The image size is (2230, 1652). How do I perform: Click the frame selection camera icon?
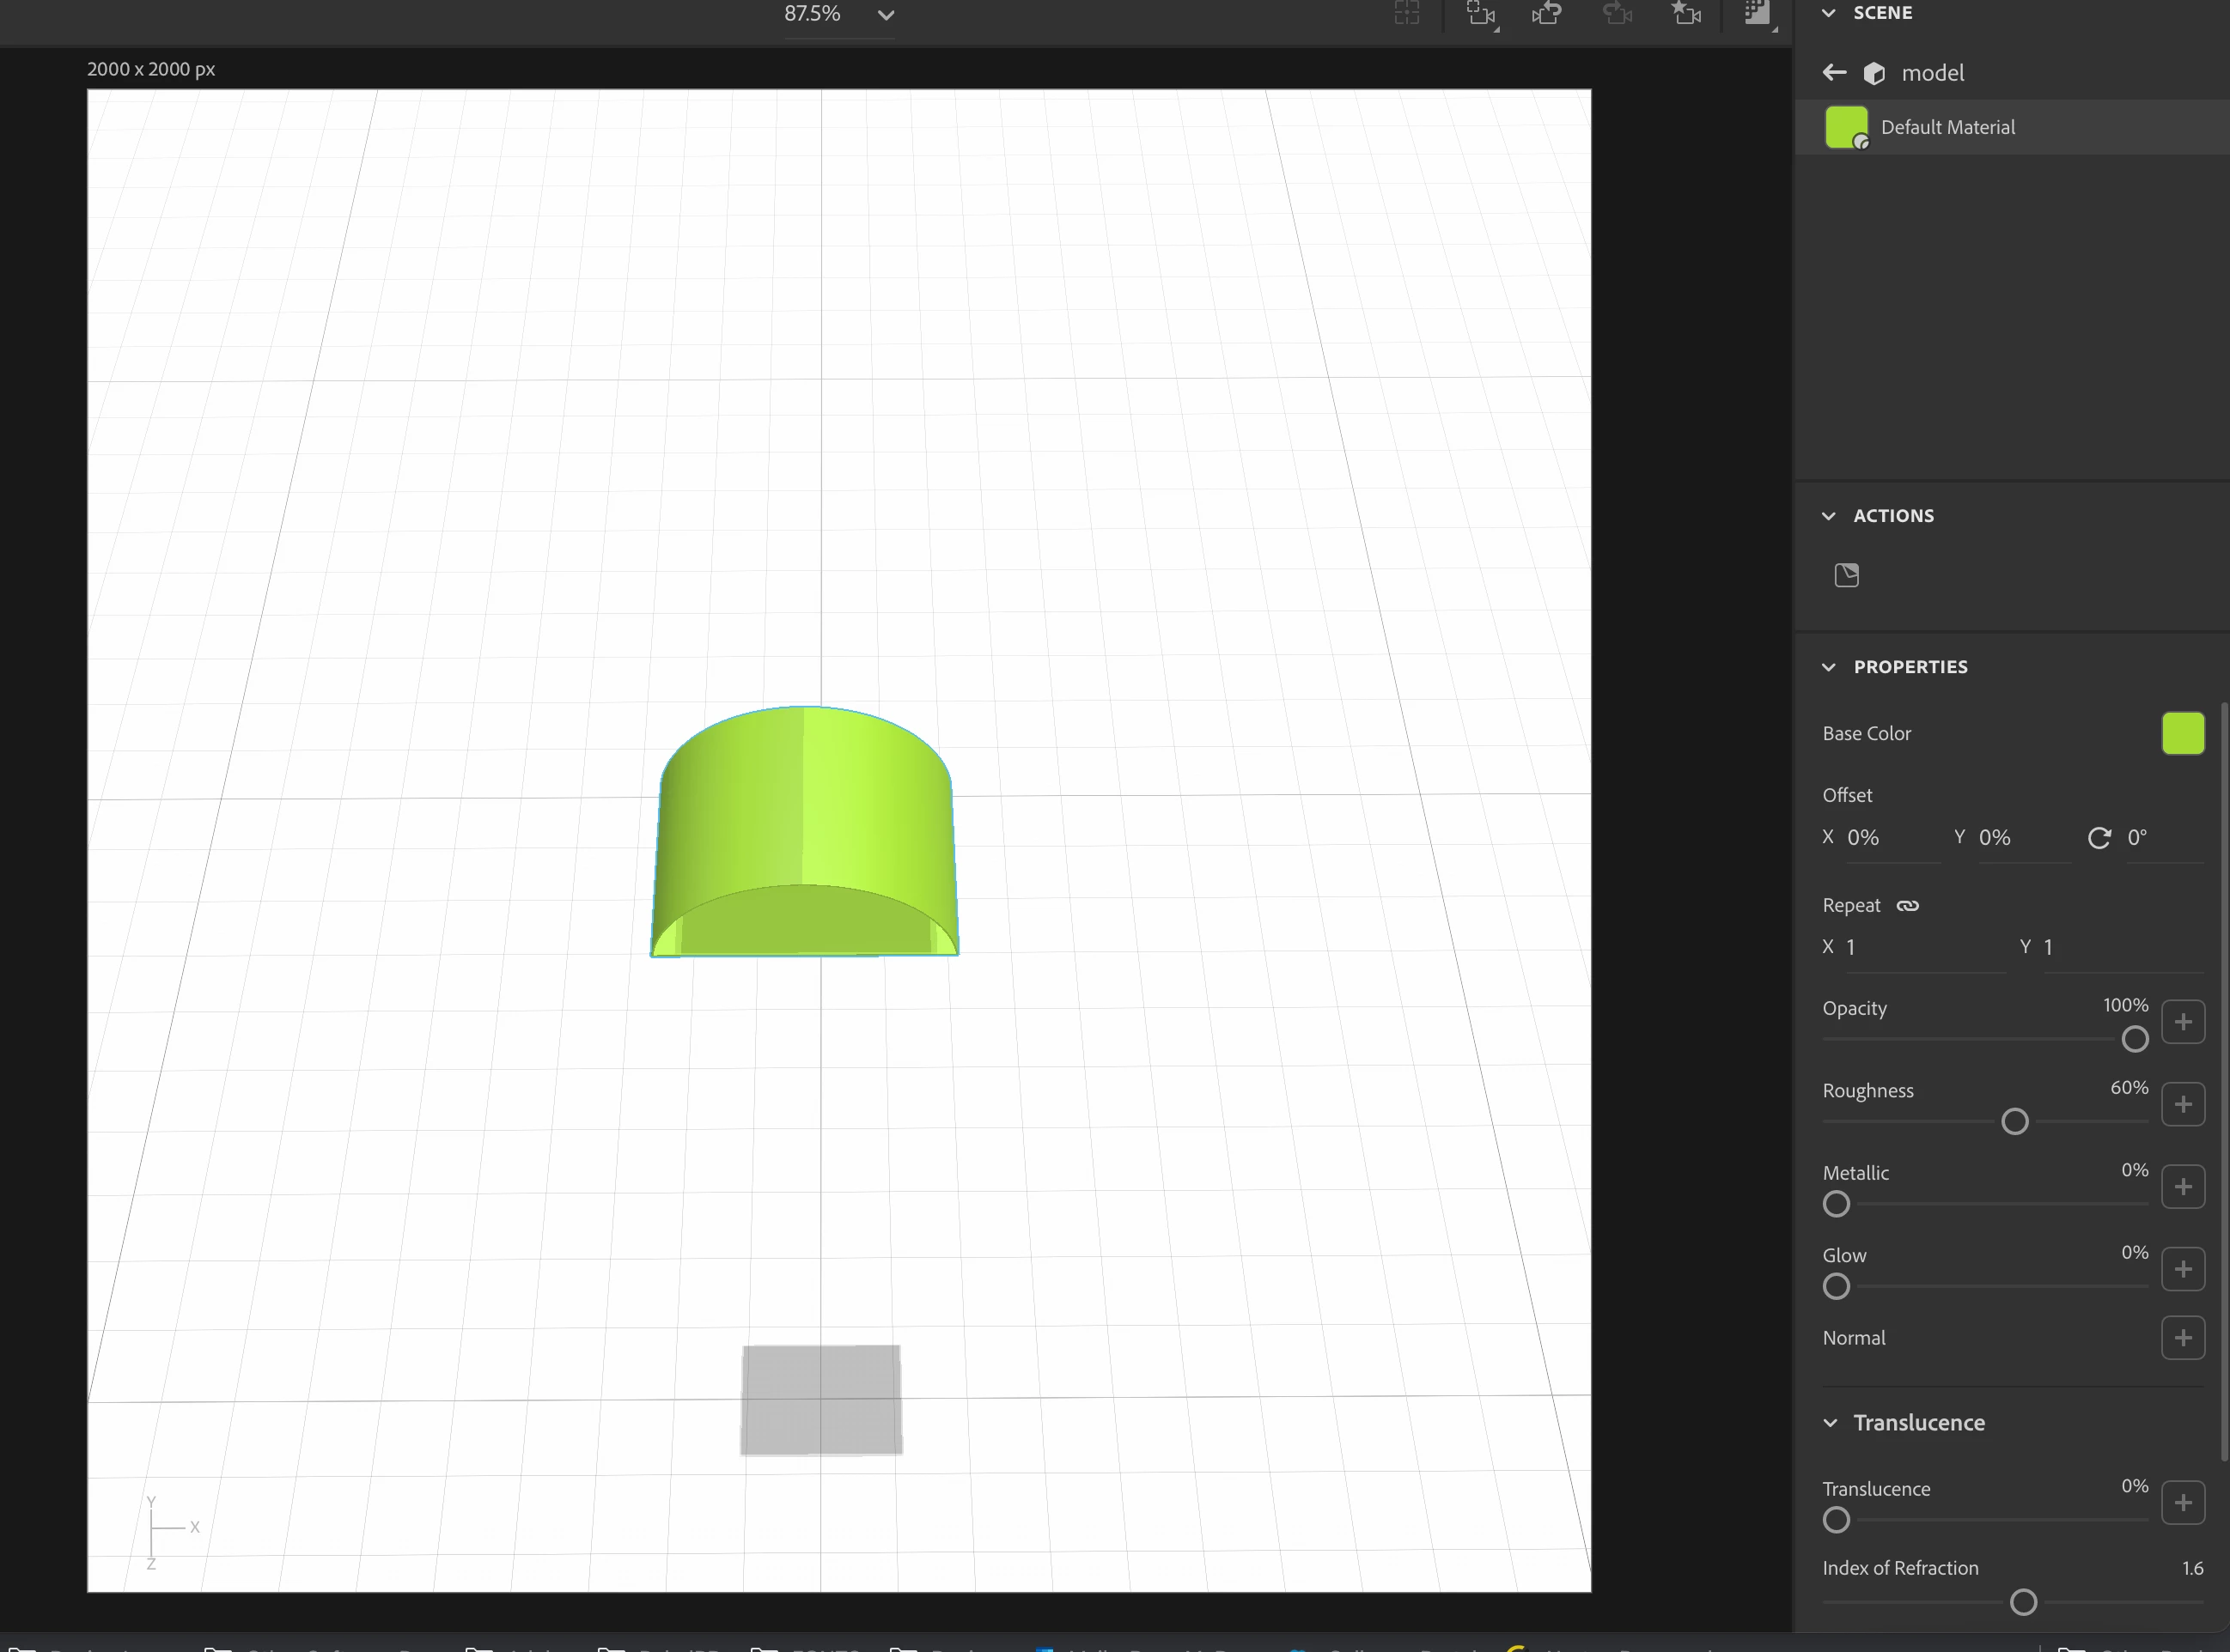point(1480,14)
